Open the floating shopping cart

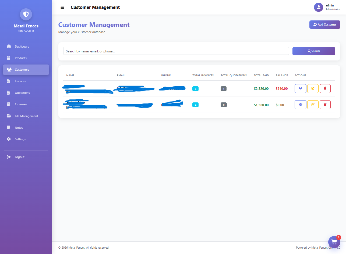point(334,242)
